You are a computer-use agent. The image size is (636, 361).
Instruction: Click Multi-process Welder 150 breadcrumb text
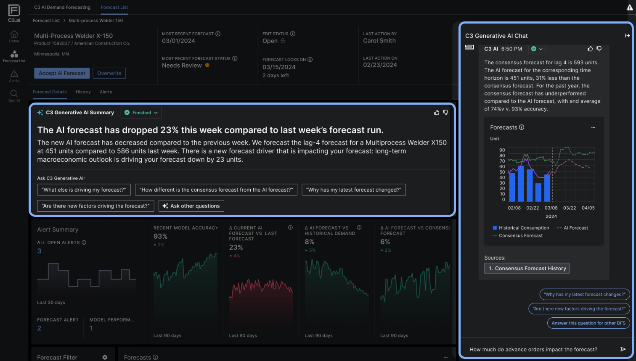(x=96, y=20)
